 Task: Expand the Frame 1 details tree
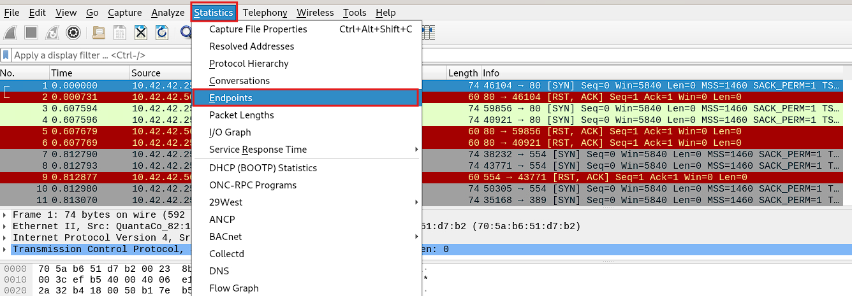(x=6, y=215)
